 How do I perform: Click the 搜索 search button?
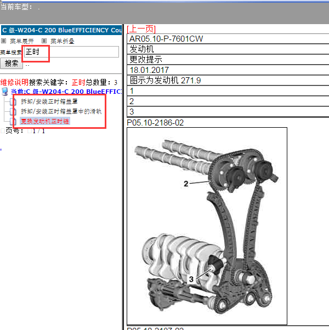point(12,63)
